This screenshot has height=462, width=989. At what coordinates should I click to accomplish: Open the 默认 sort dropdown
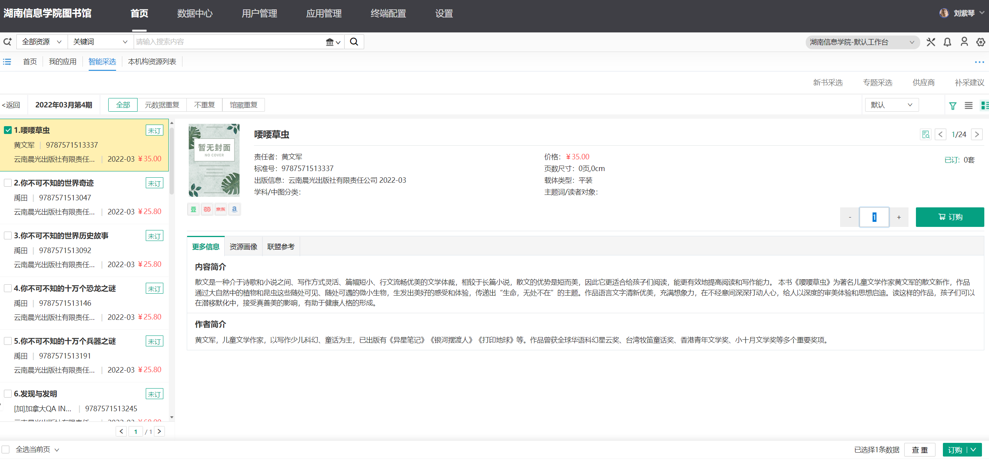click(x=891, y=105)
